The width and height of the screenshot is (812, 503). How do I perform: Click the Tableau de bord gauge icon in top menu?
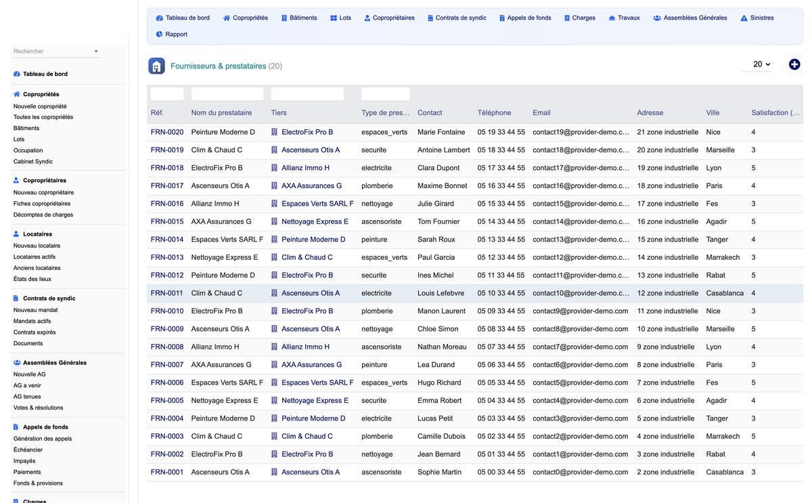pos(159,18)
